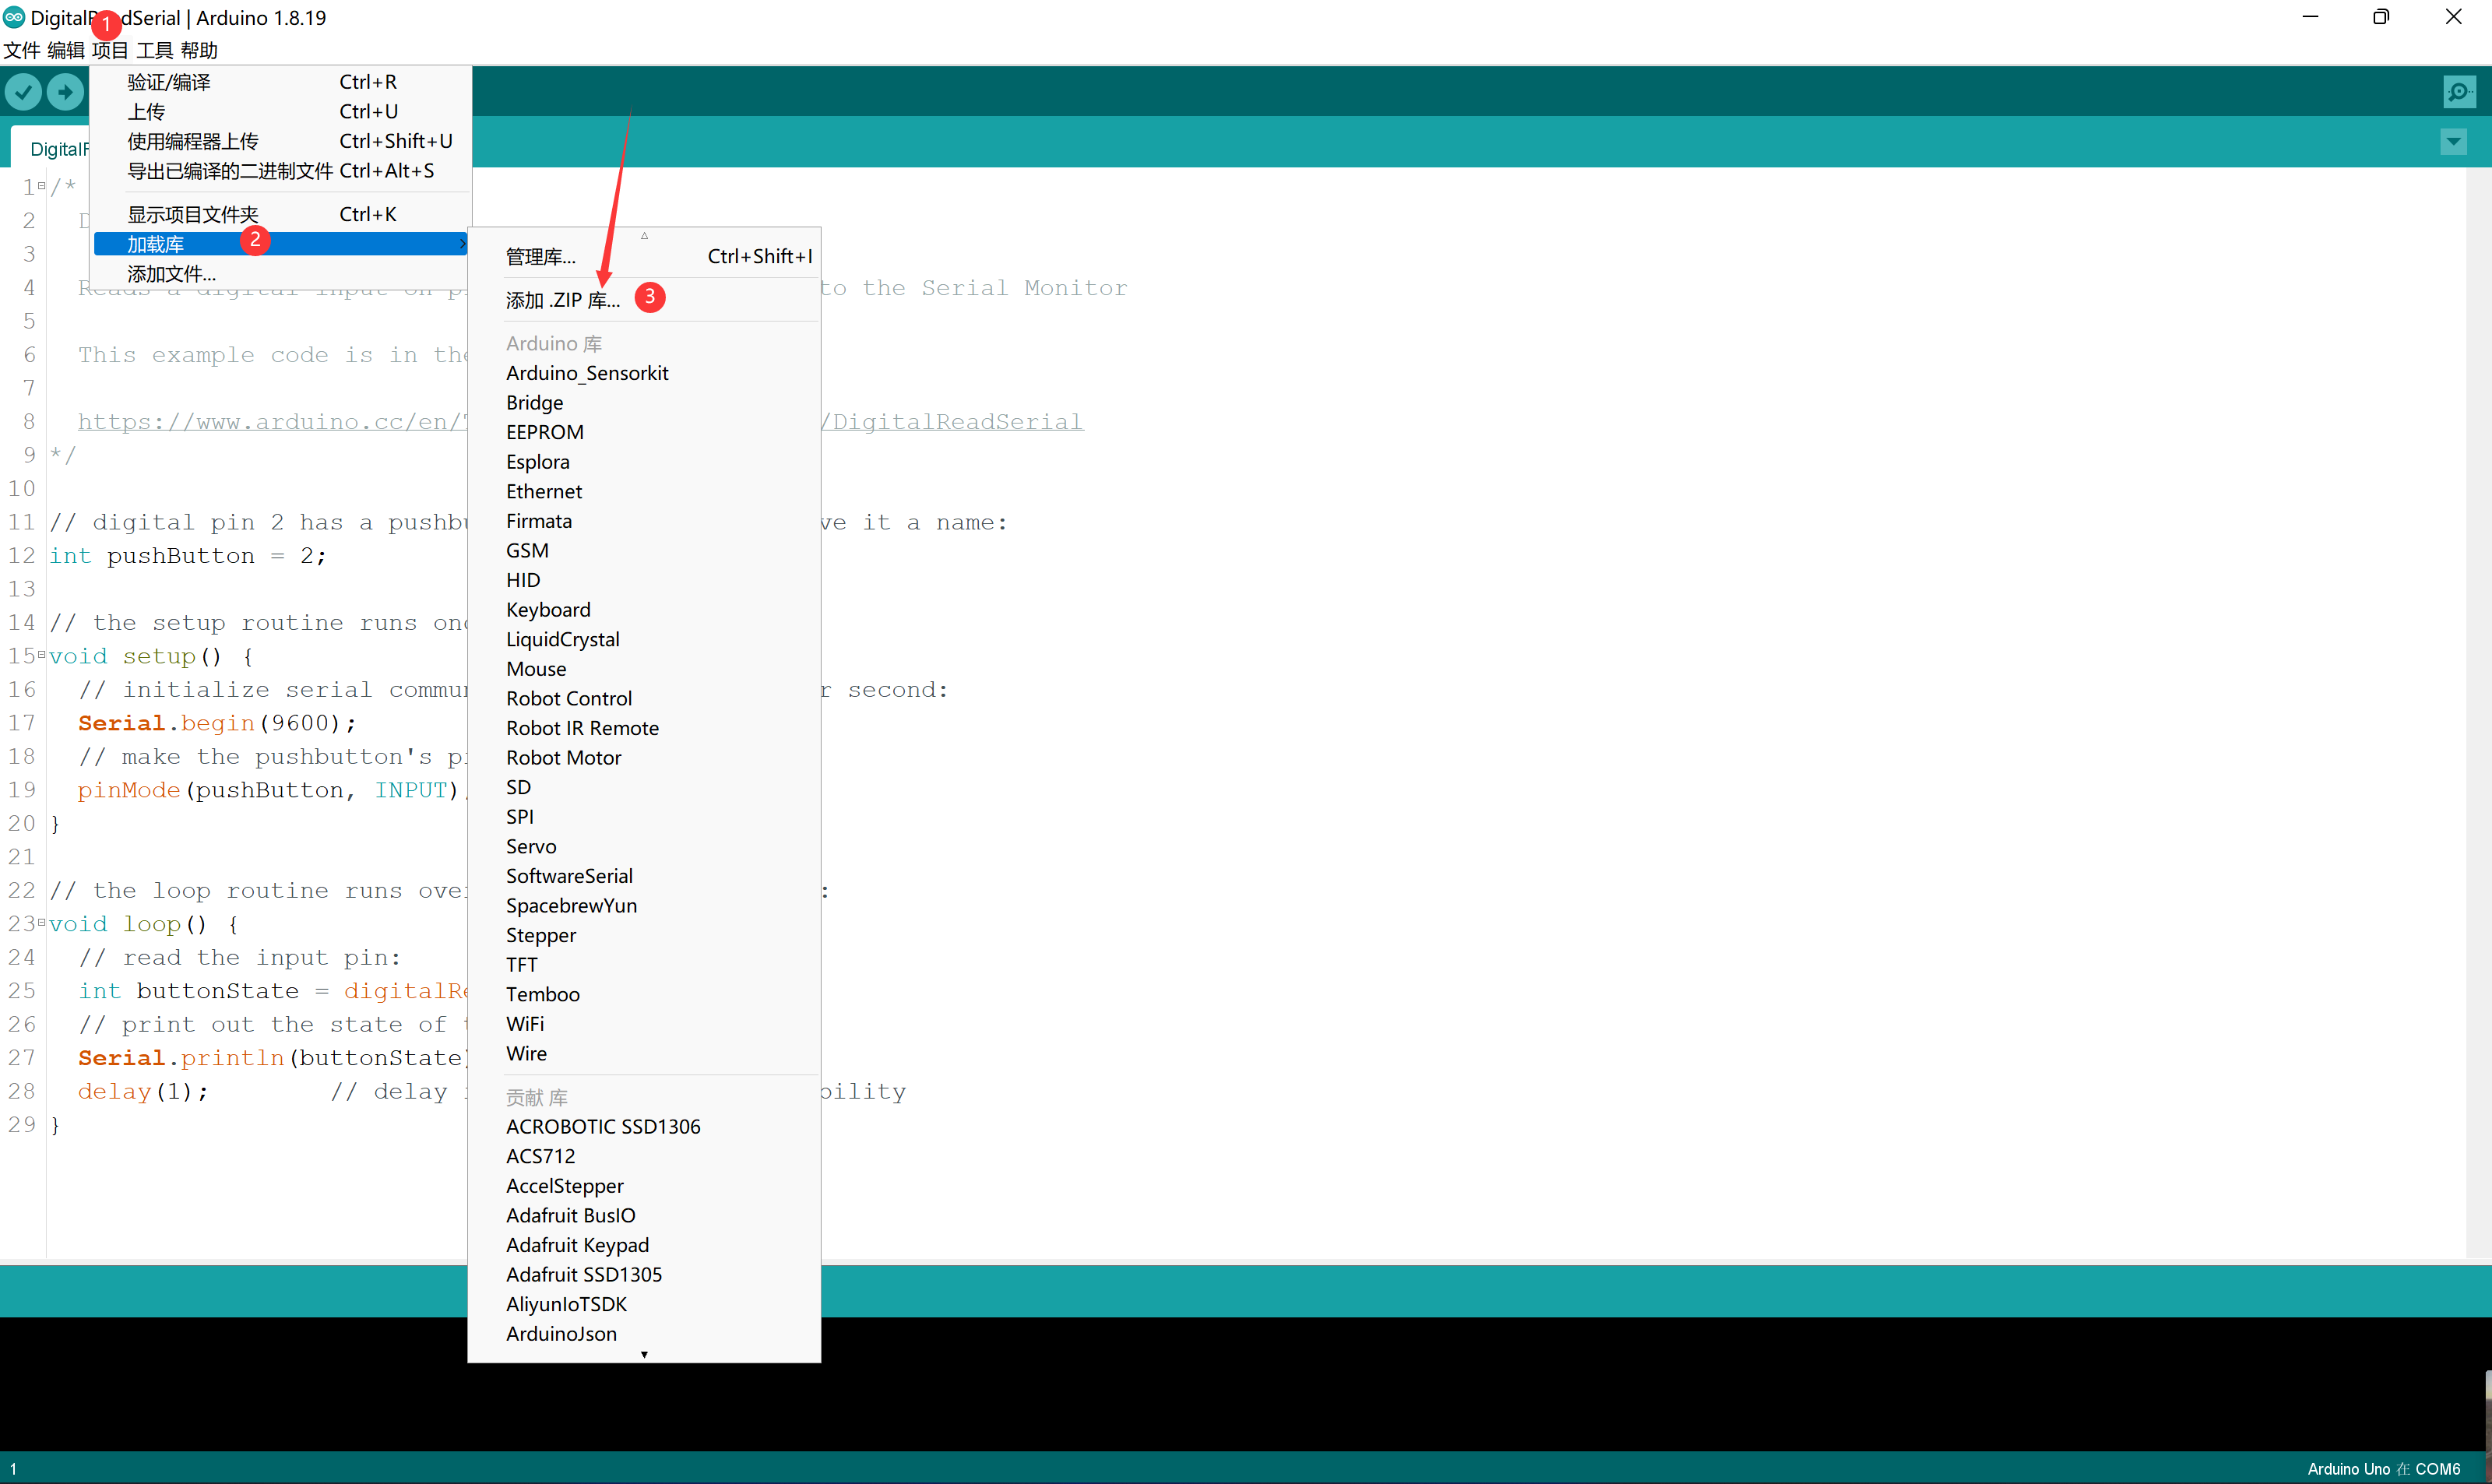This screenshot has height=1484, width=2492.
Task: Click the Upload arrow toolbar icon
Action: tap(65, 93)
